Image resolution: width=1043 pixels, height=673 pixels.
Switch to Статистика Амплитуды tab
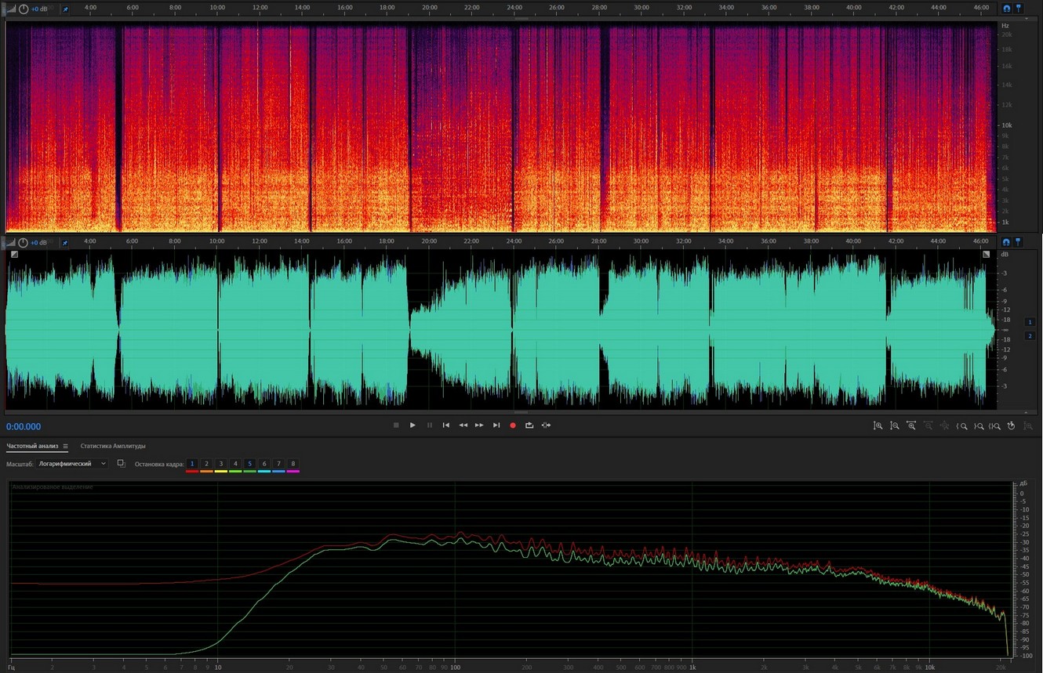coord(112,447)
